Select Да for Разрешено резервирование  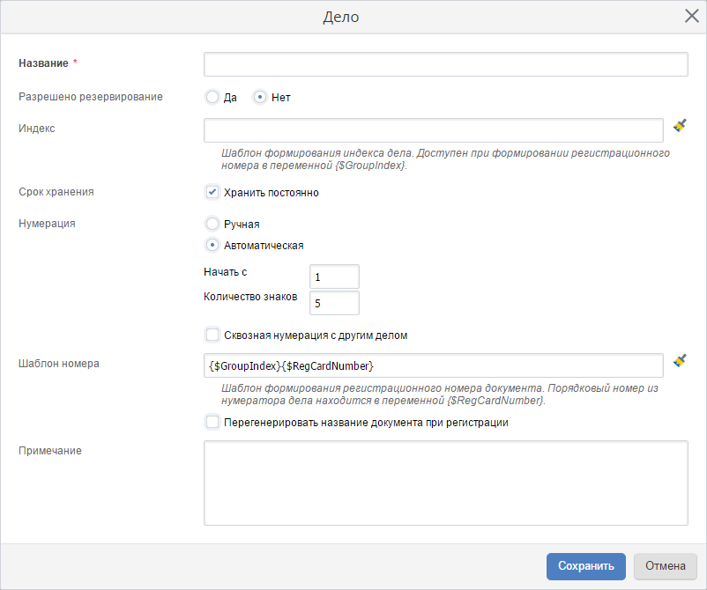(x=212, y=98)
